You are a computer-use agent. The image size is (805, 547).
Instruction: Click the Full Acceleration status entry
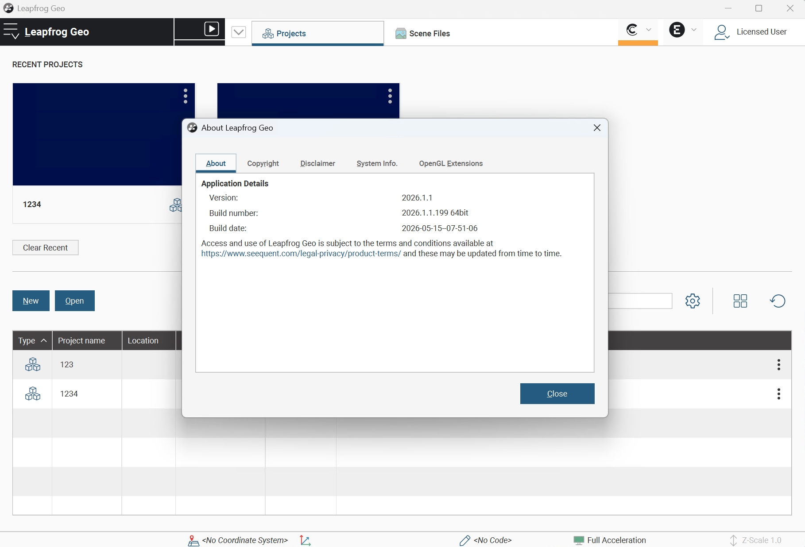616,540
